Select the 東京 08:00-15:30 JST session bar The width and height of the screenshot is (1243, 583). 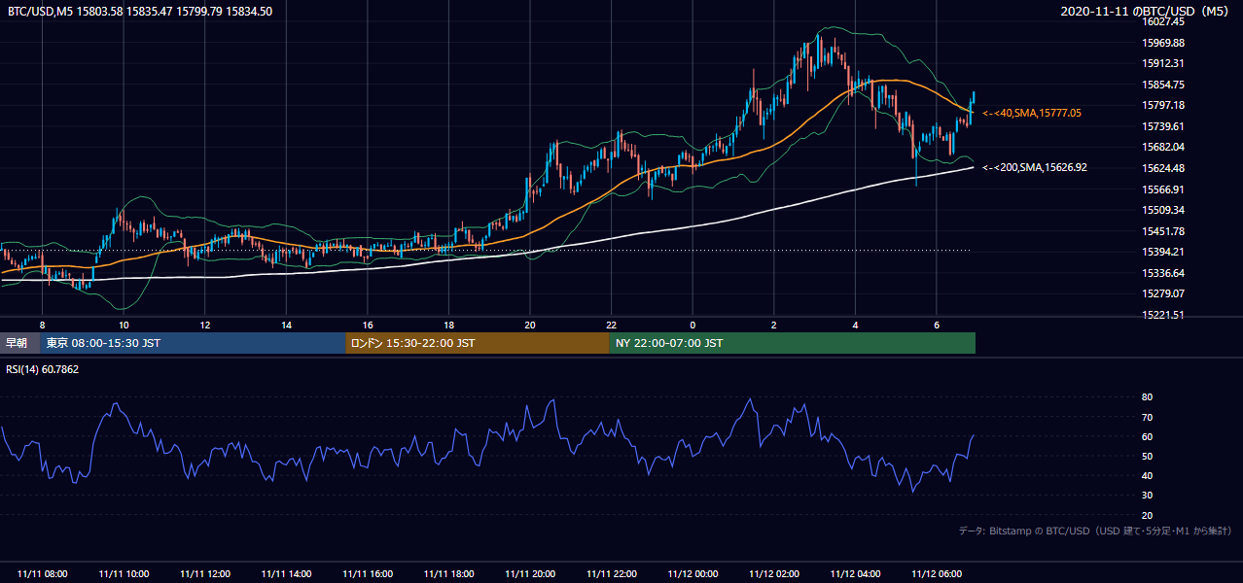coord(193,343)
